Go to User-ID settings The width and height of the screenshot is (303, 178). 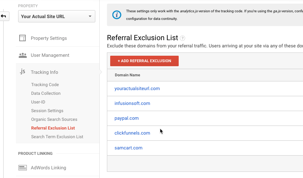click(x=38, y=102)
